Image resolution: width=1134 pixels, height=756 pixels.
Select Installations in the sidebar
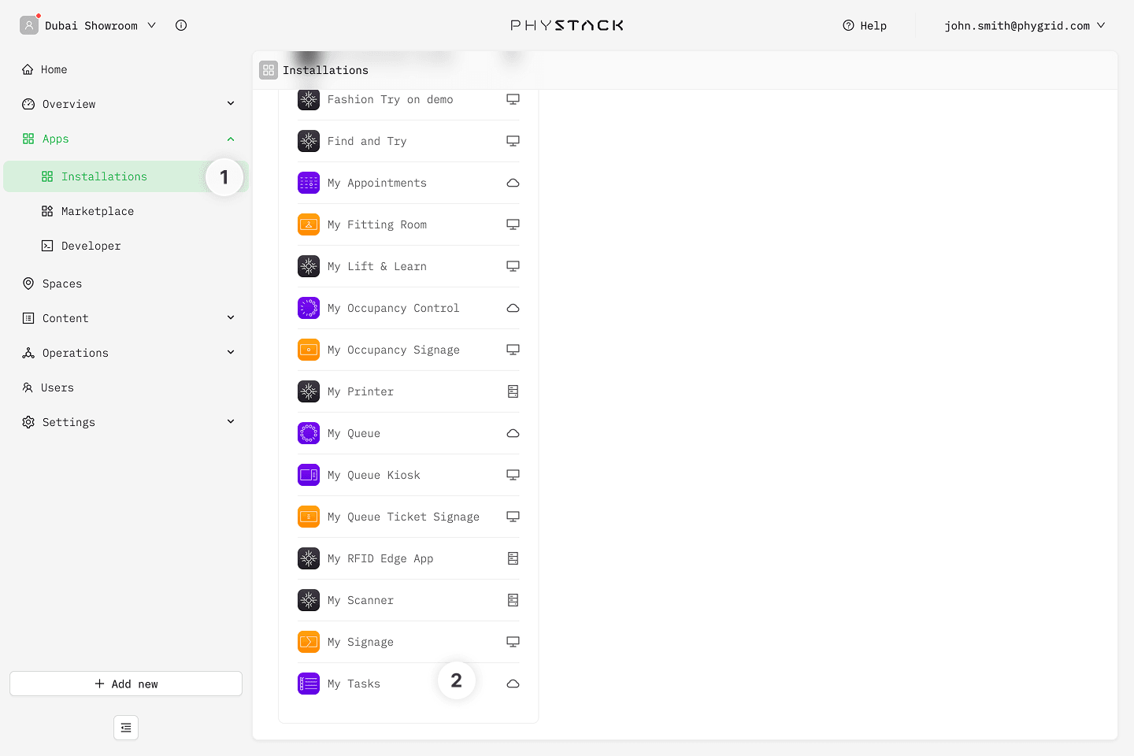(126, 176)
